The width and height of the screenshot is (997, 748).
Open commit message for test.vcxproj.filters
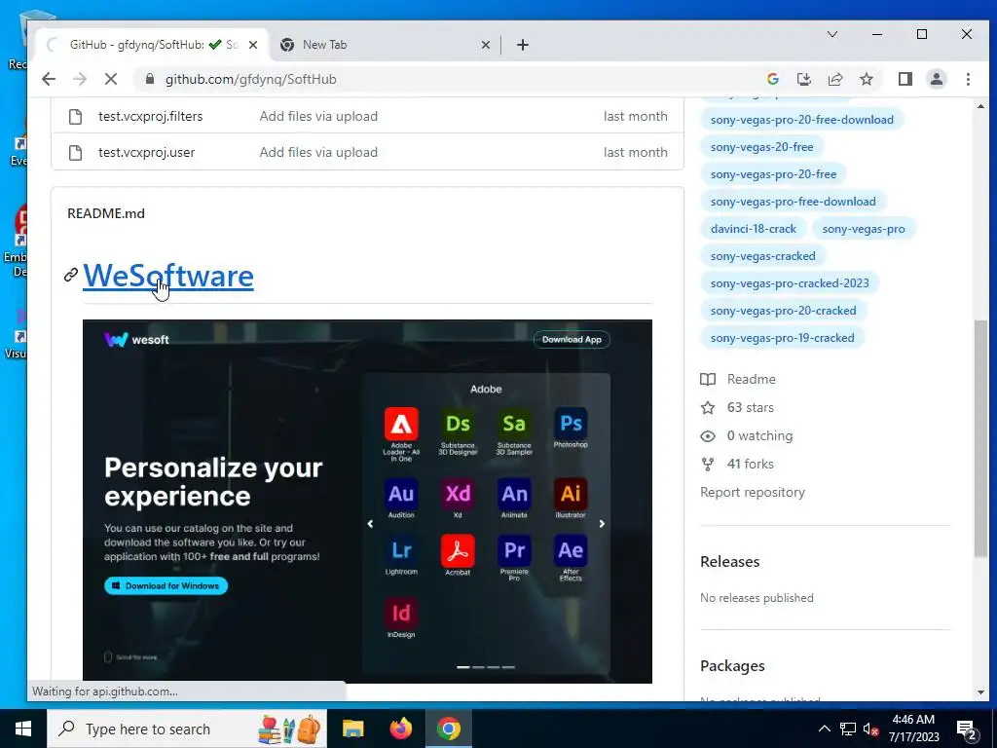(x=318, y=117)
